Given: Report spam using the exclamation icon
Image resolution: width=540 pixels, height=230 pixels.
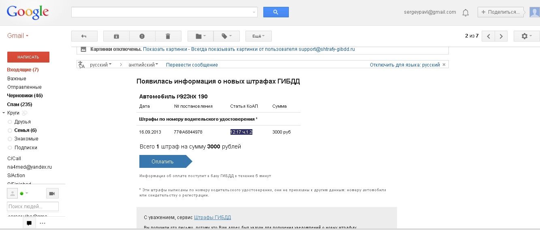Looking at the screenshot, I should (x=142, y=36).
